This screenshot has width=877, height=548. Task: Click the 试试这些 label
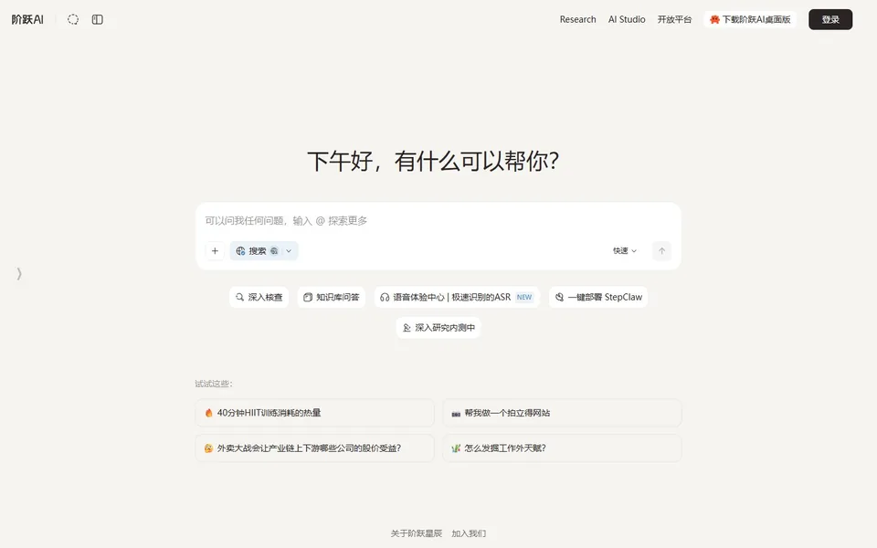pyautogui.click(x=214, y=384)
